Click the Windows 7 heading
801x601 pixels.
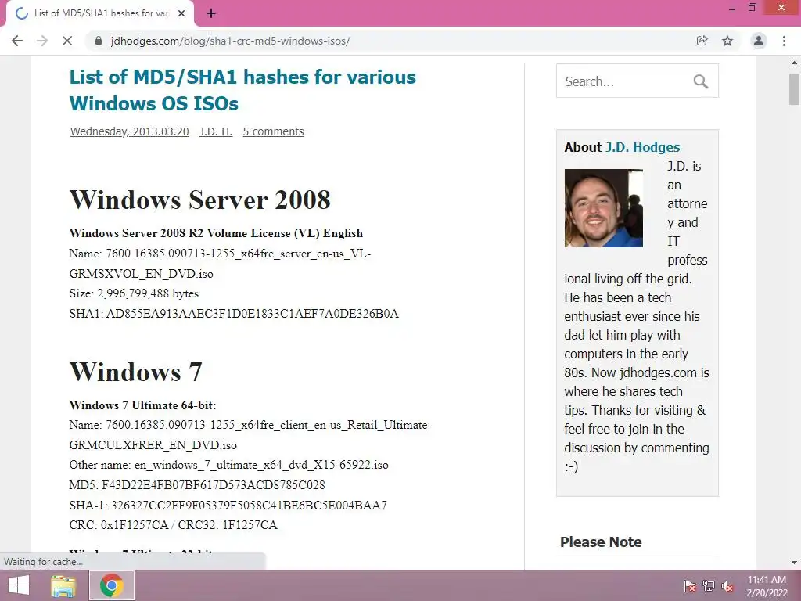(136, 372)
